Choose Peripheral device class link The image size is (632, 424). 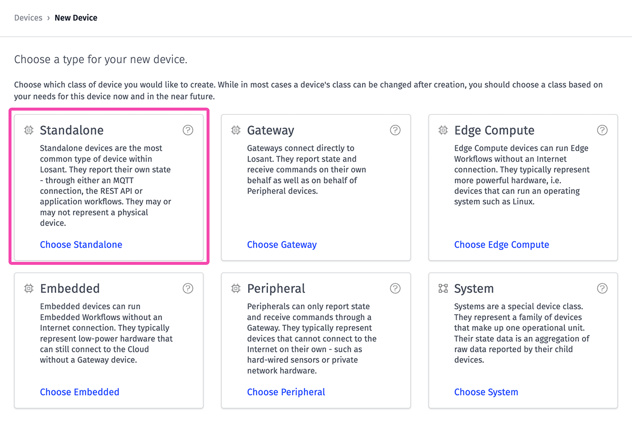tap(286, 392)
